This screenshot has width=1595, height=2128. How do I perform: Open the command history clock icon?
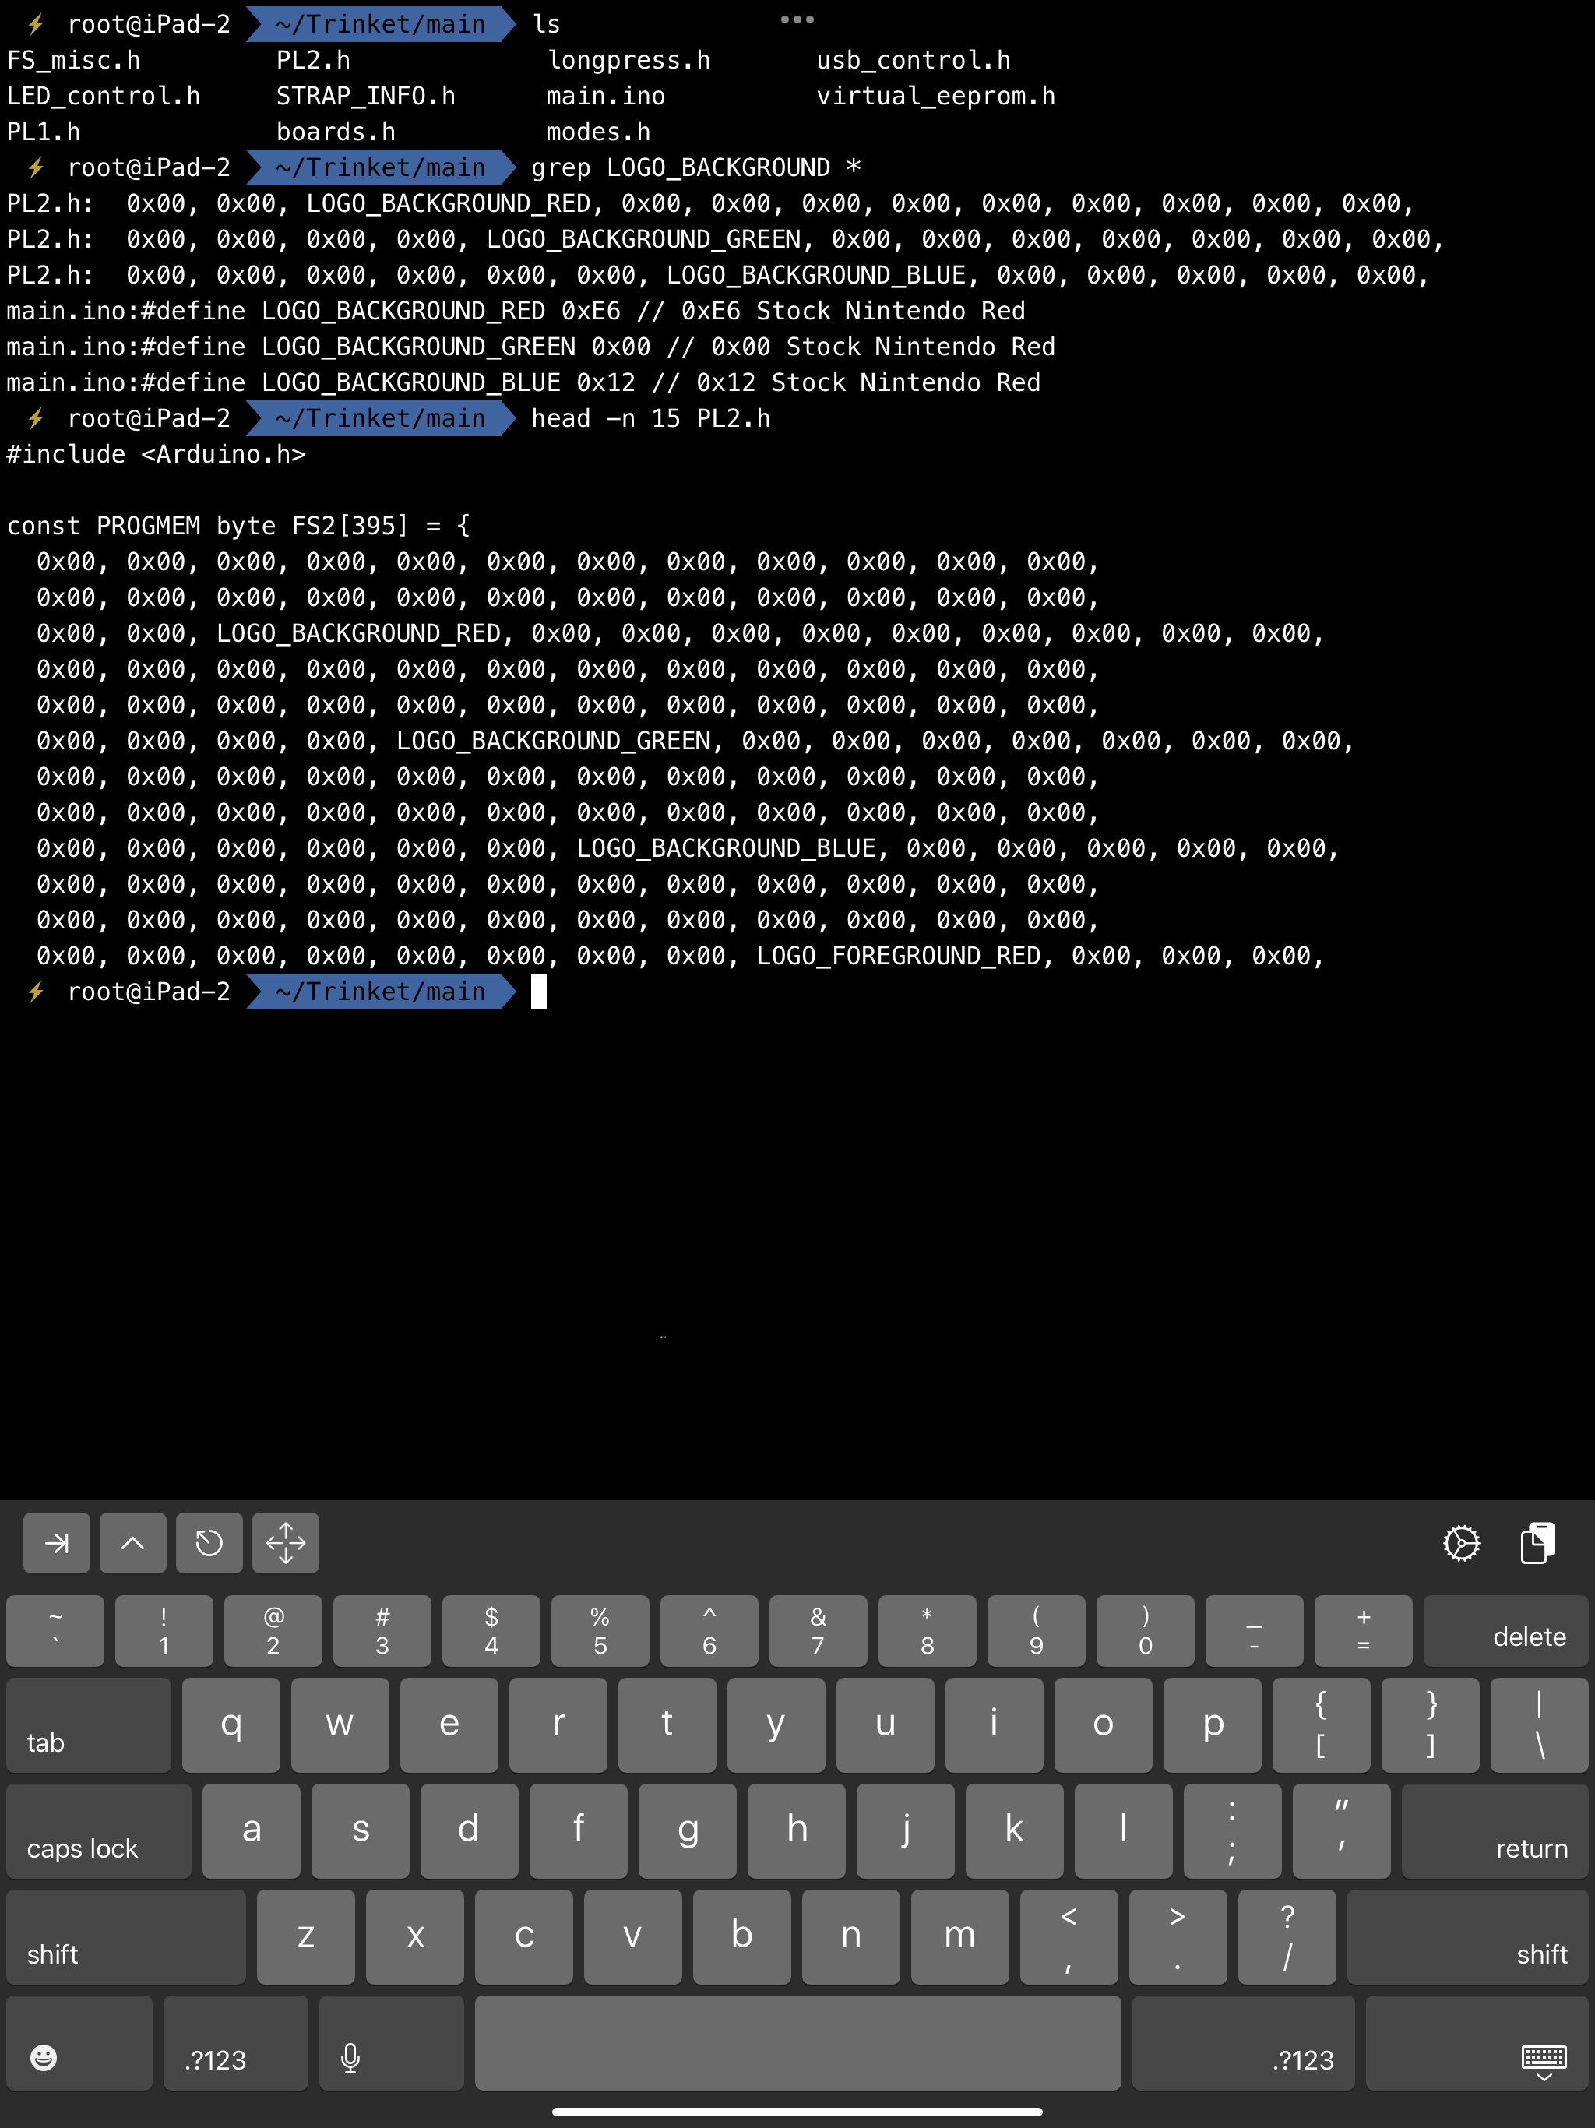point(209,1543)
